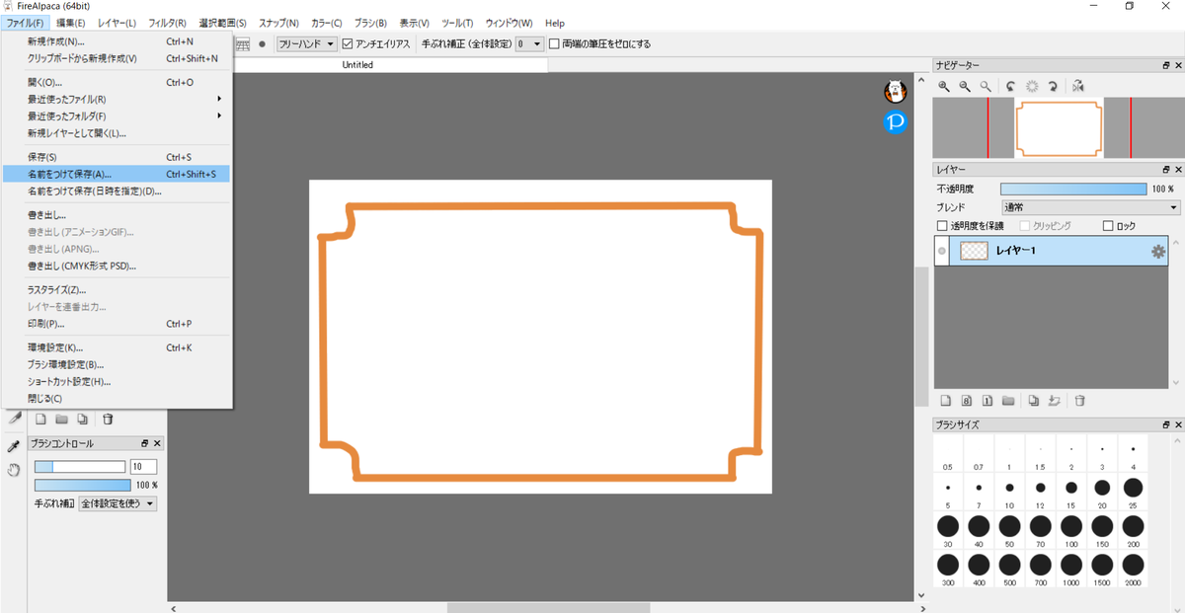Enable 透明度を保護 checkbox
This screenshot has height=613, width=1185.
click(x=942, y=226)
